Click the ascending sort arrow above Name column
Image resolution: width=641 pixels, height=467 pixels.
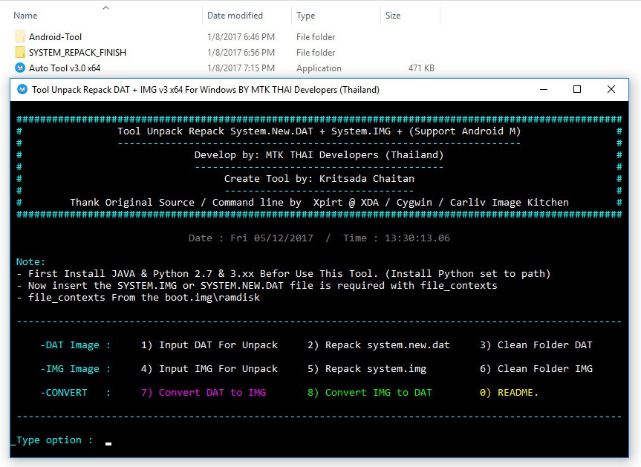[x=105, y=9]
